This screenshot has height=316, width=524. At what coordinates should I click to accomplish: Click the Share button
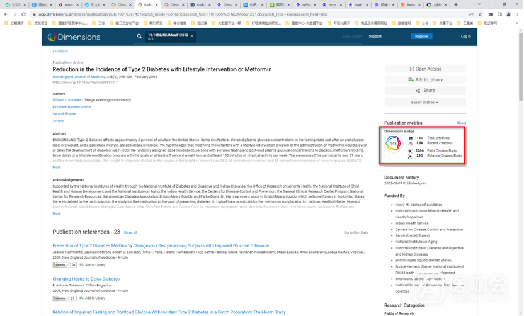point(425,91)
